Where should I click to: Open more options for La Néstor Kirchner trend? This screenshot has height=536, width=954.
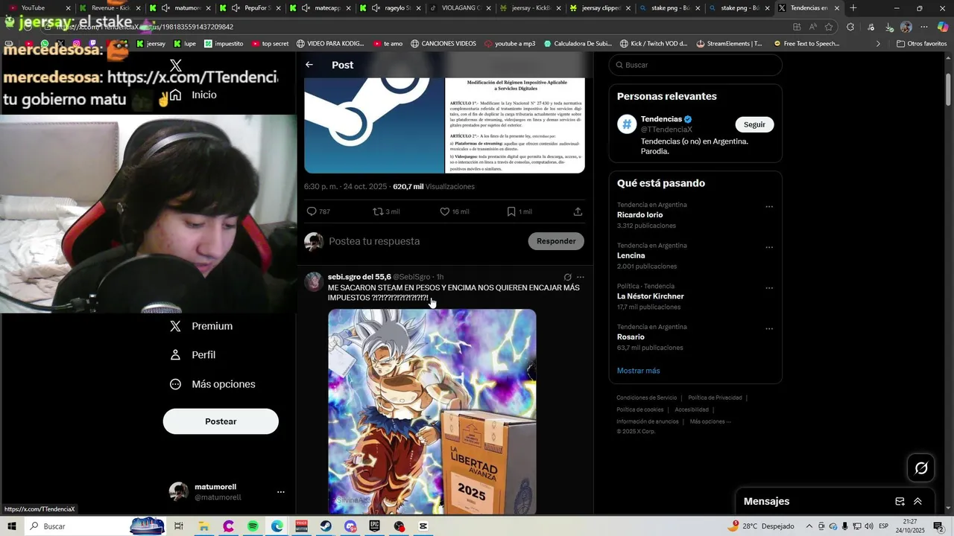(x=769, y=289)
